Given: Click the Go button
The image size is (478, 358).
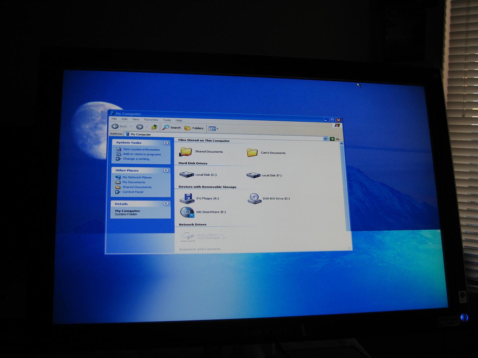Looking at the screenshot, I should click(335, 139).
